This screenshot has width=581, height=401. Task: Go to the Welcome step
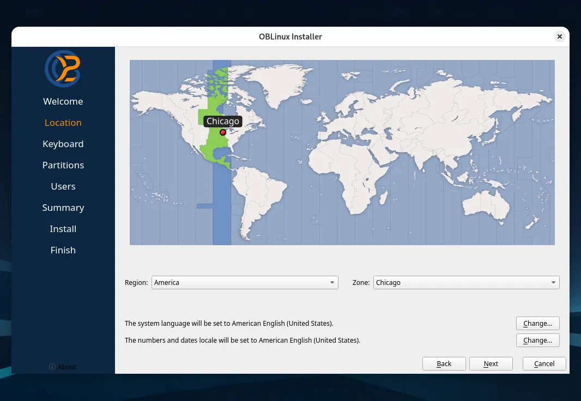63,101
